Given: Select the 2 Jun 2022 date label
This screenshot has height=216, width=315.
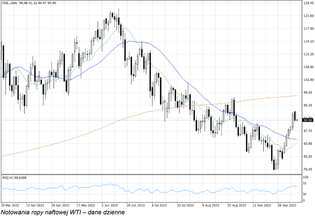Looking at the screenshot, I should 110,205.
